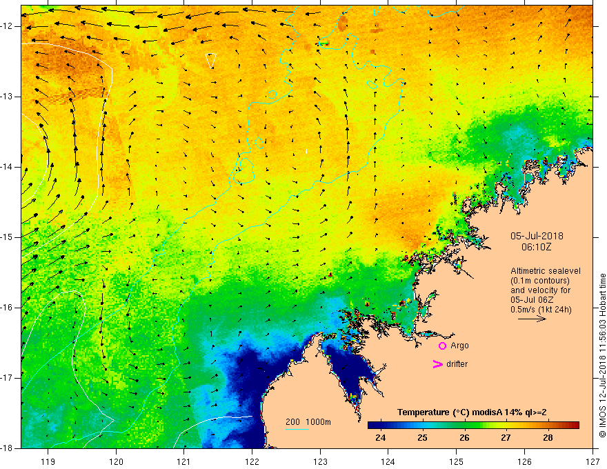Click the "06:10Z" time text

click(536, 247)
